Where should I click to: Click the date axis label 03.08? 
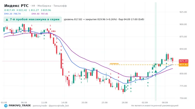[4, 102]
